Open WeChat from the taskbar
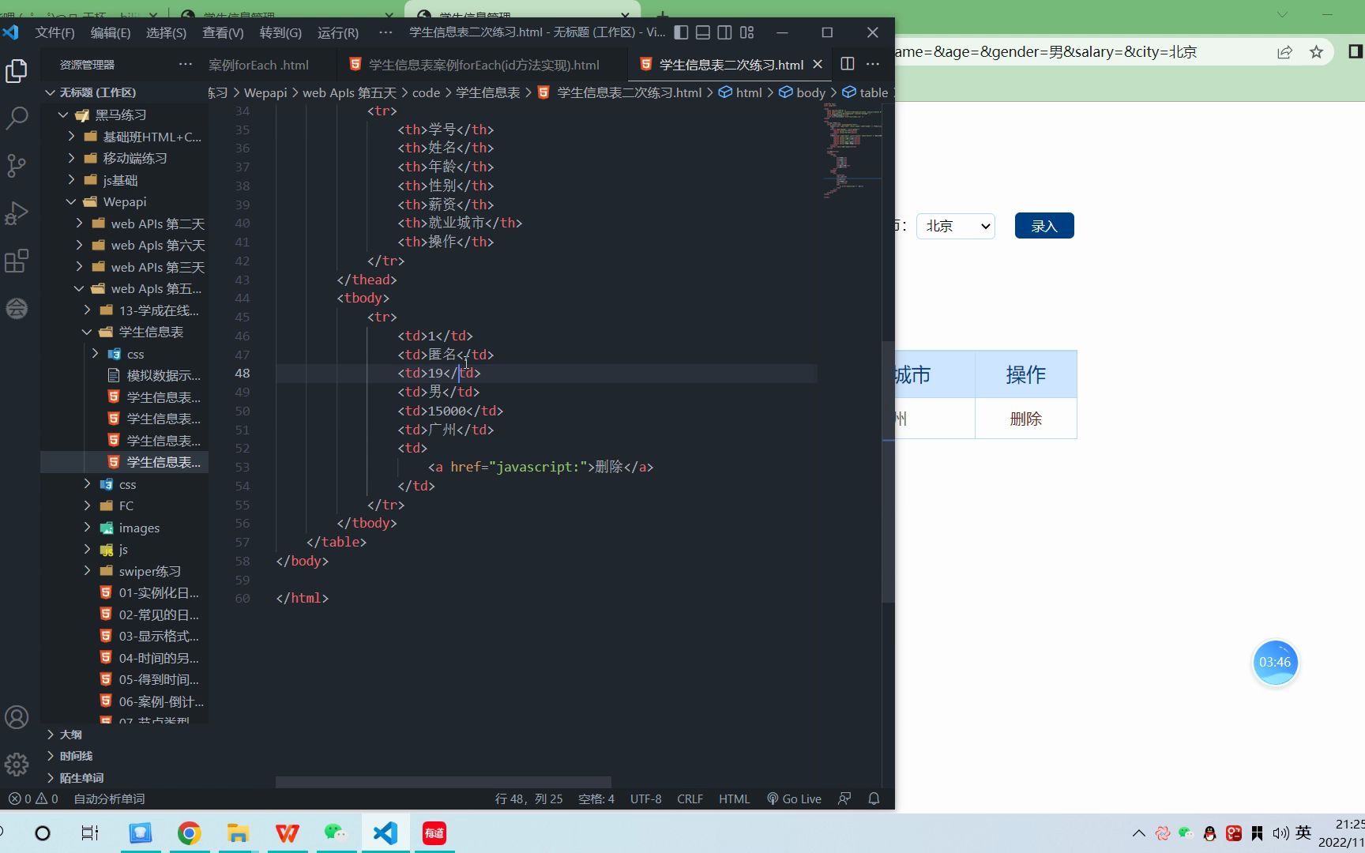The height and width of the screenshot is (853, 1365). pyautogui.click(x=336, y=833)
